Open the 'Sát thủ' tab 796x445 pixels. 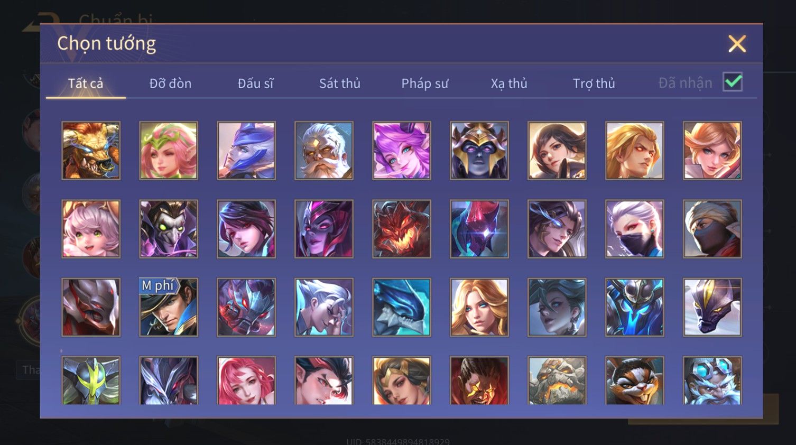(340, 84)
